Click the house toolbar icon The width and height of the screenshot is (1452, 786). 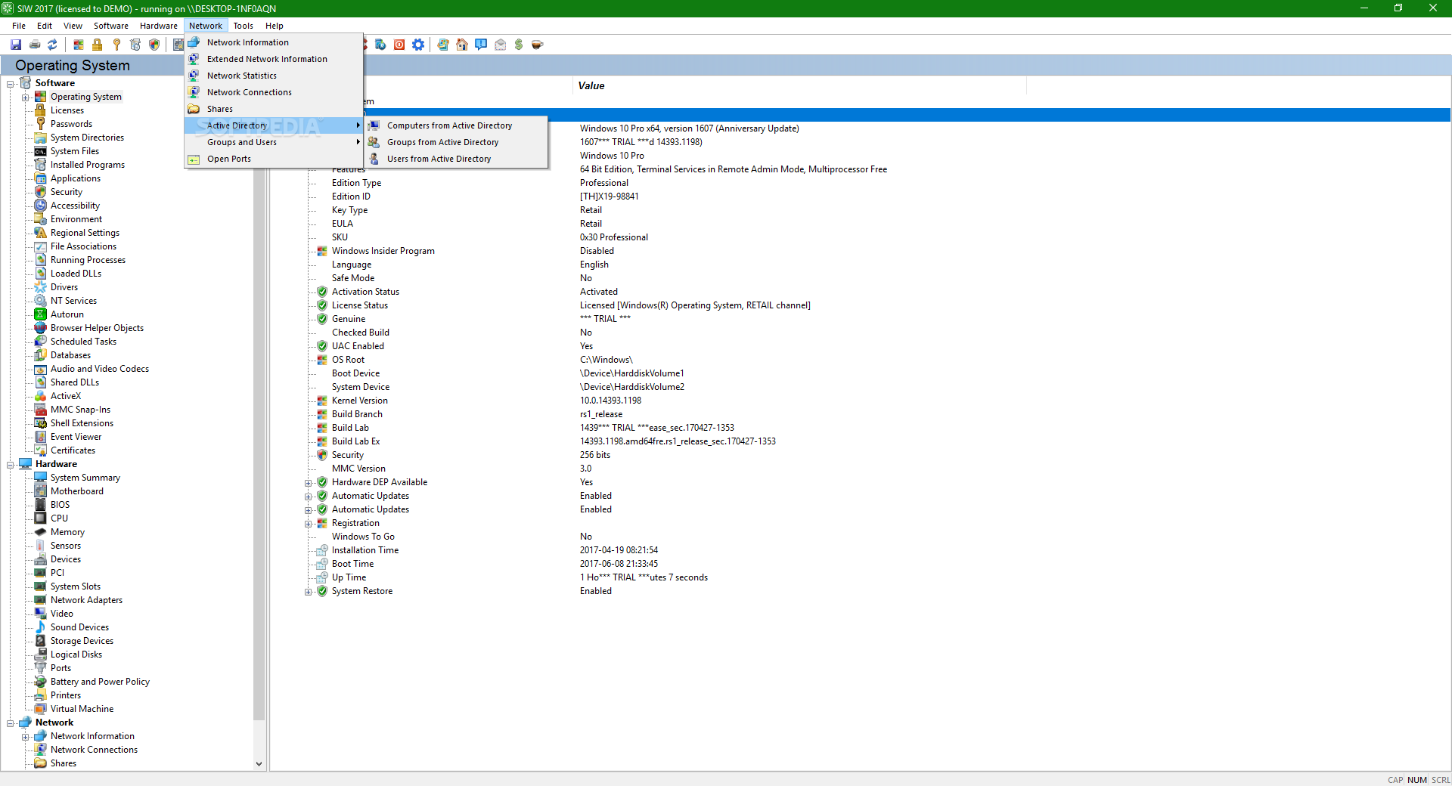click(462, 45)
